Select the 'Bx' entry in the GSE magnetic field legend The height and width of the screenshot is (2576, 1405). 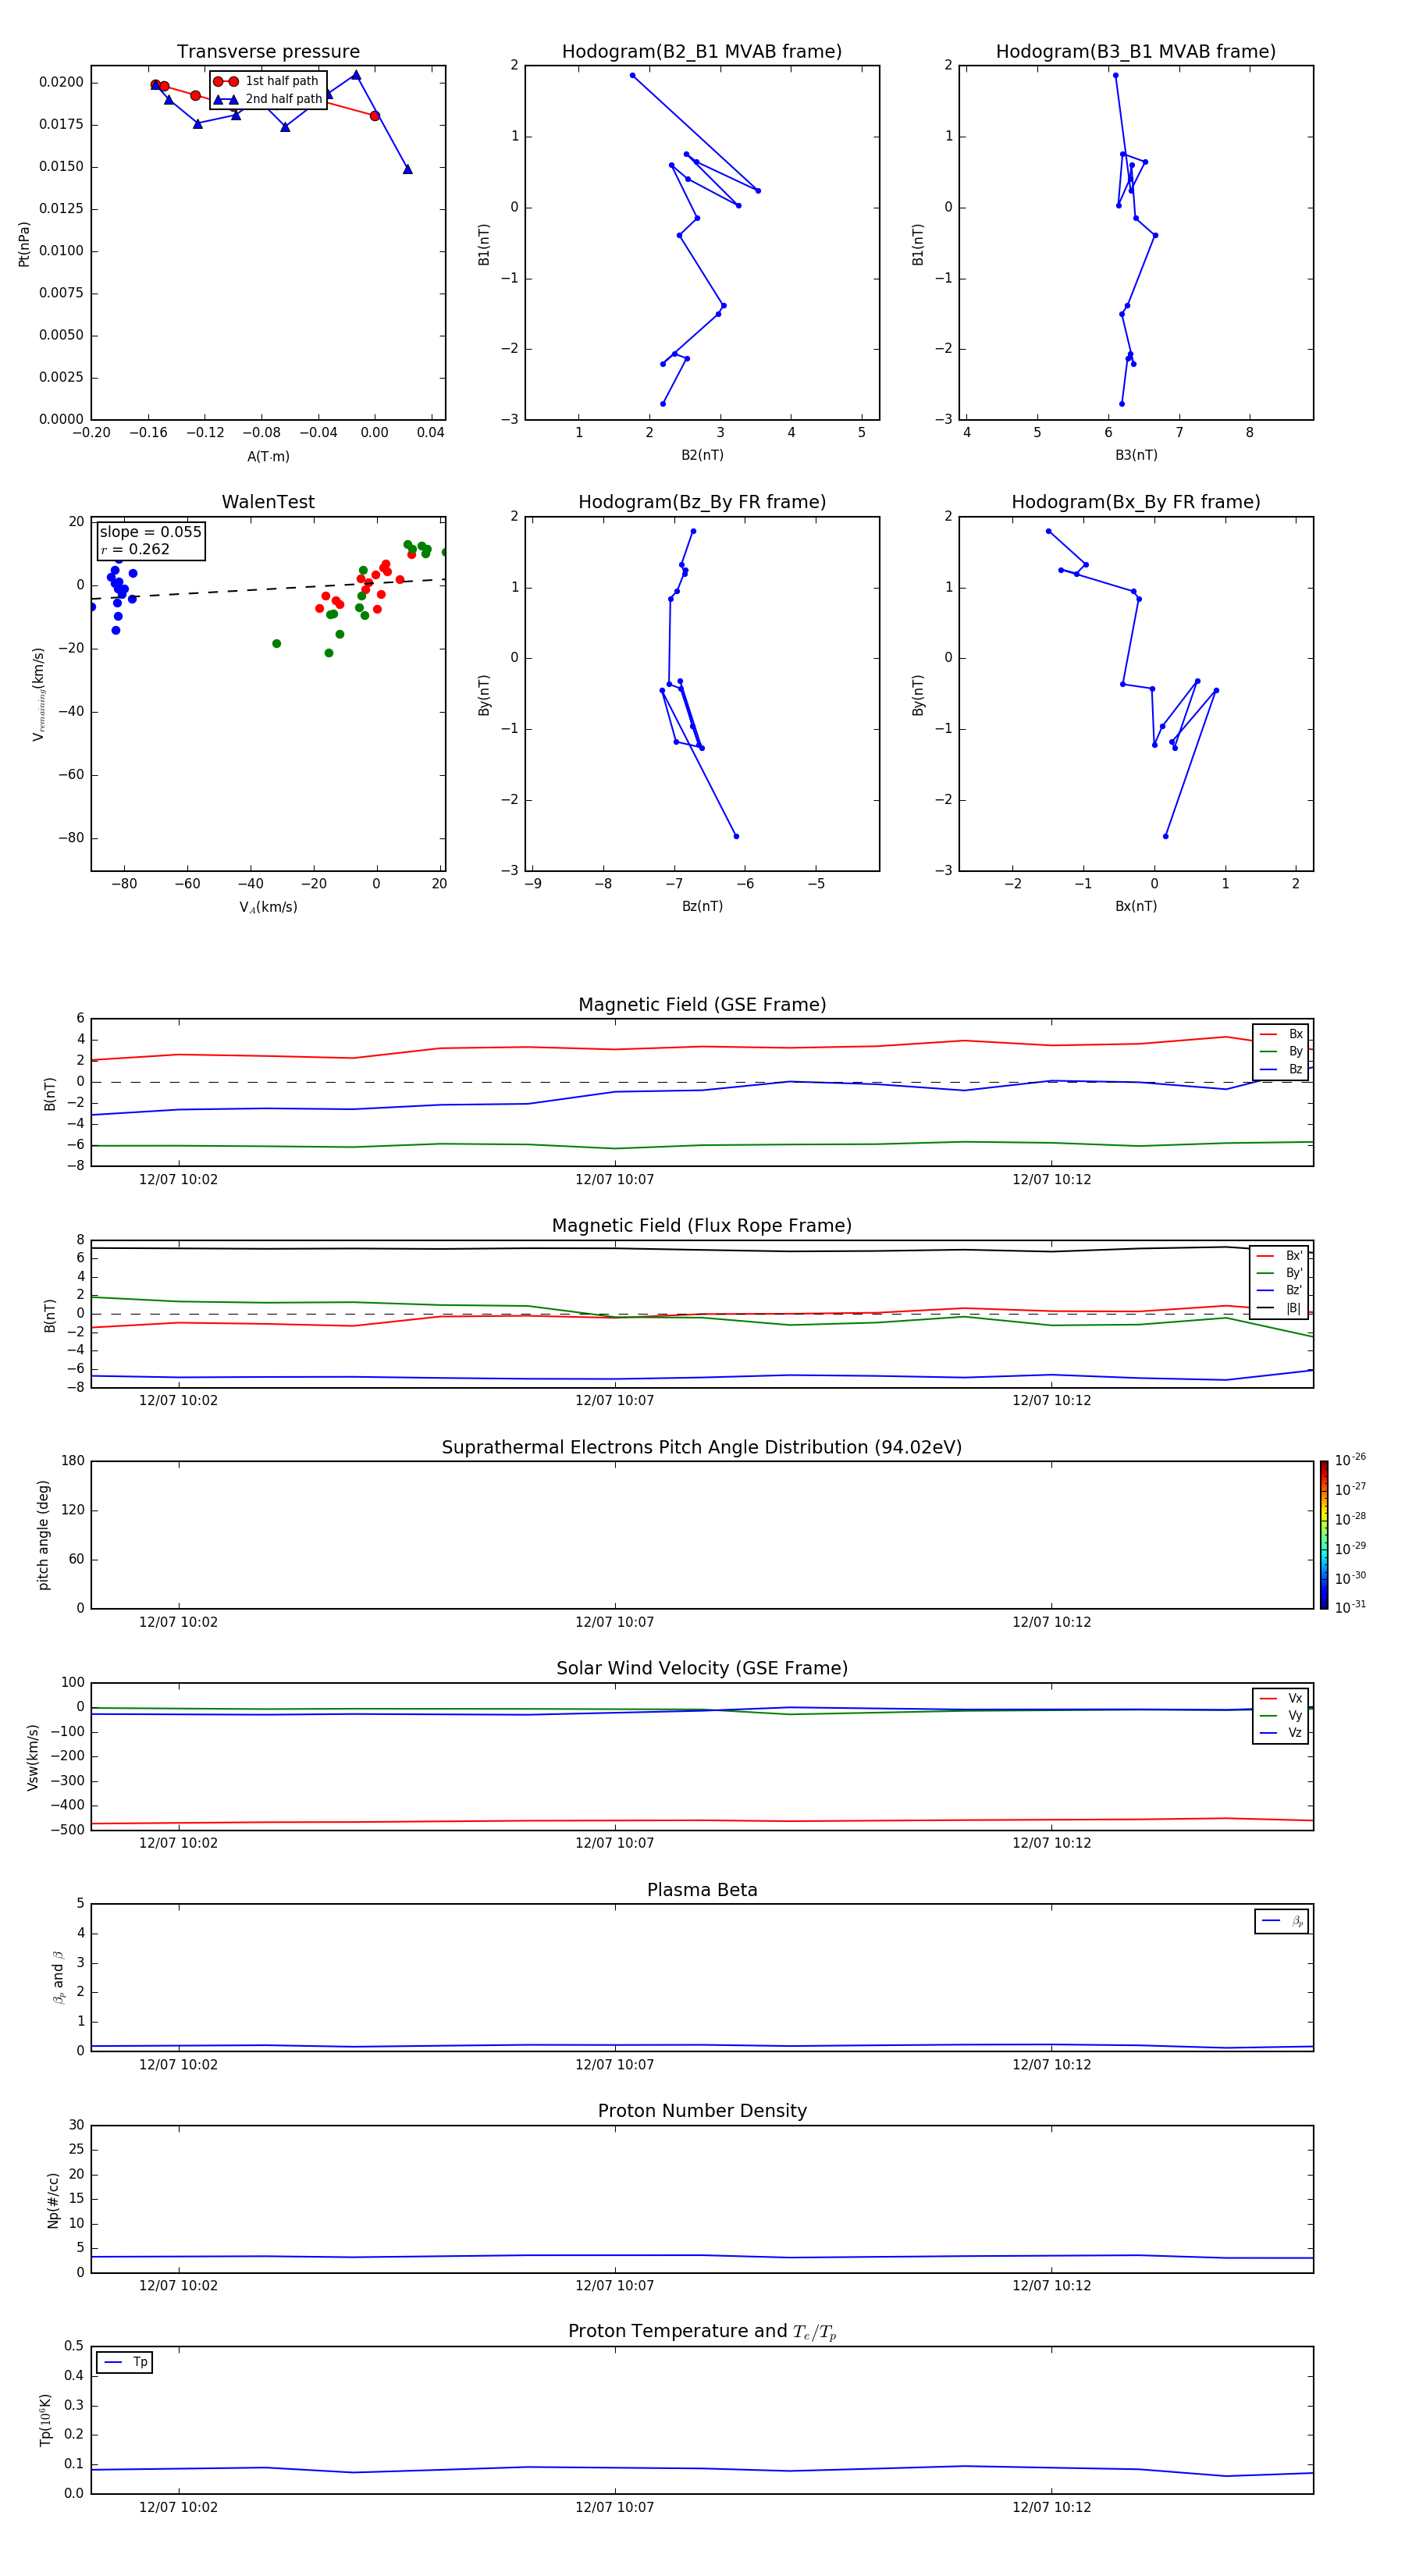click(1281, 1034)
